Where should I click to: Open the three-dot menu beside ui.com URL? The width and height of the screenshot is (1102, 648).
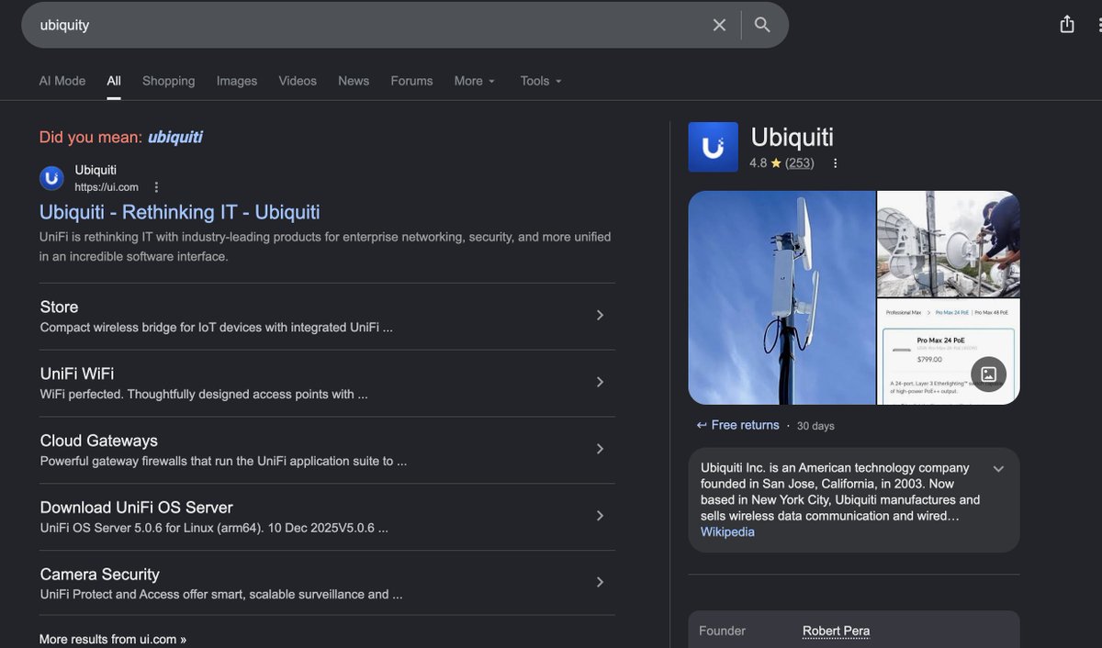(x=156, y=187)
